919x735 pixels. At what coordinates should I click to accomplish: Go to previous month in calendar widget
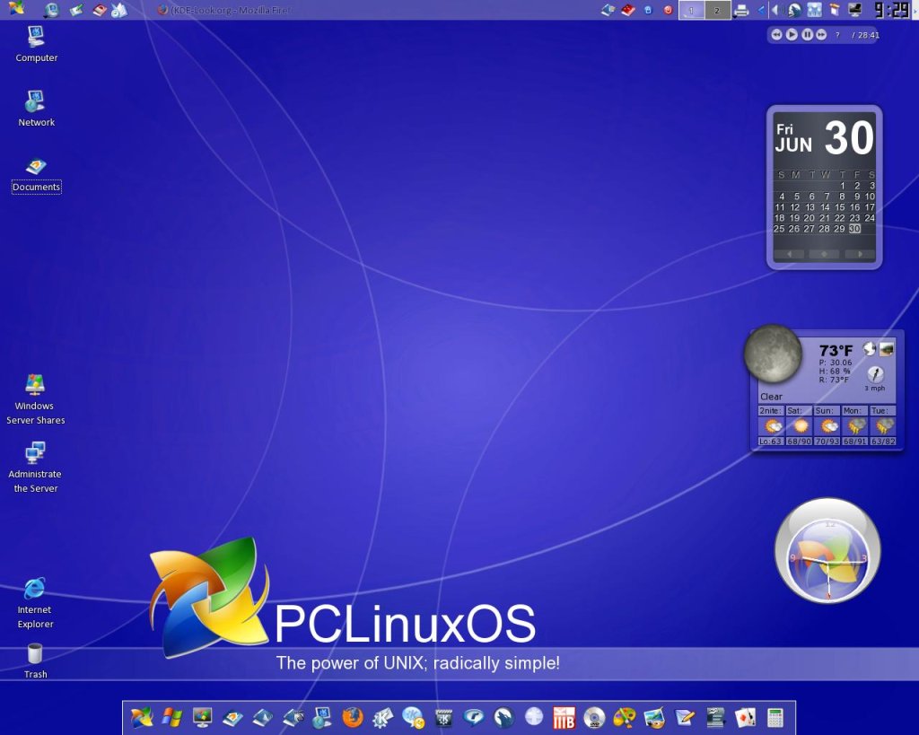[x=789, y=254]
